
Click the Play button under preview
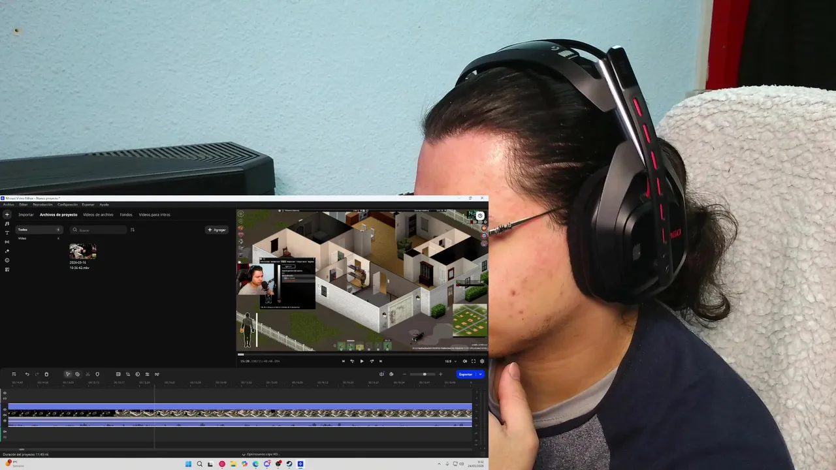[x=362, y=361]
